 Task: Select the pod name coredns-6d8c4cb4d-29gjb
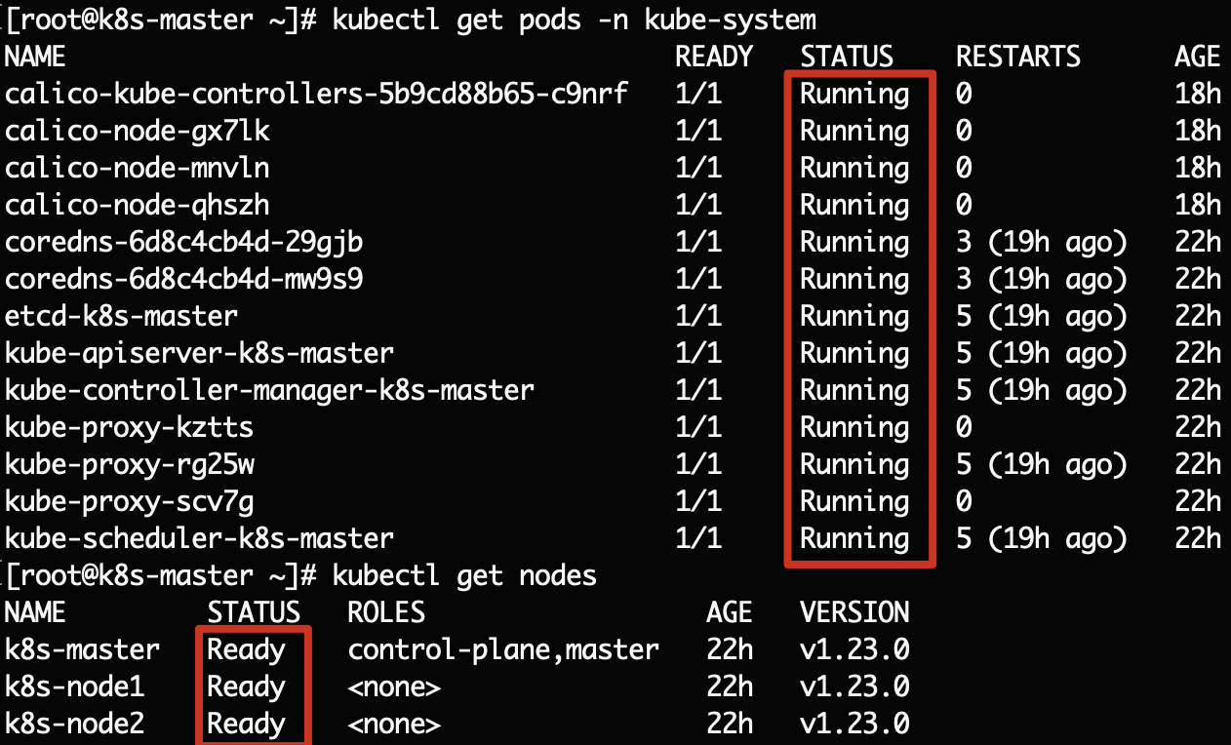[184, 242]
